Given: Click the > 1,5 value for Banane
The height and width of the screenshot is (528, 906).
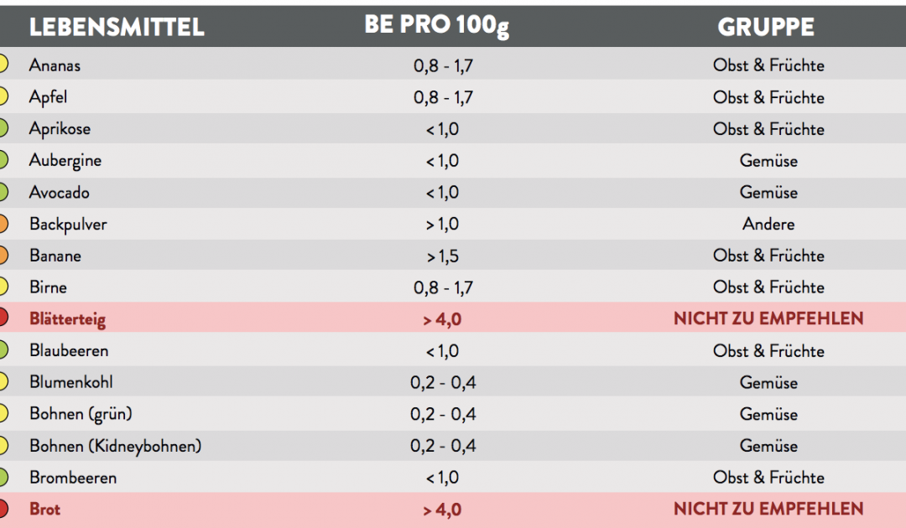Looking at the screenshot, I should [442, 256].
